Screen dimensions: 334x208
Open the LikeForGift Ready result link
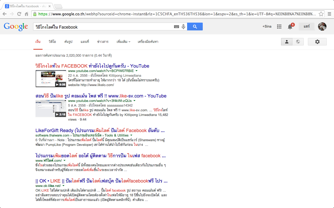tap(100, 130)
